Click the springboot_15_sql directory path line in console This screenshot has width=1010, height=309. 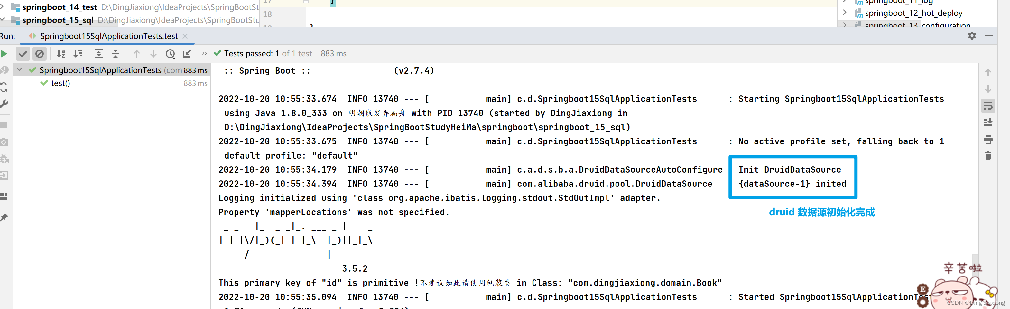tap(427, 127)
